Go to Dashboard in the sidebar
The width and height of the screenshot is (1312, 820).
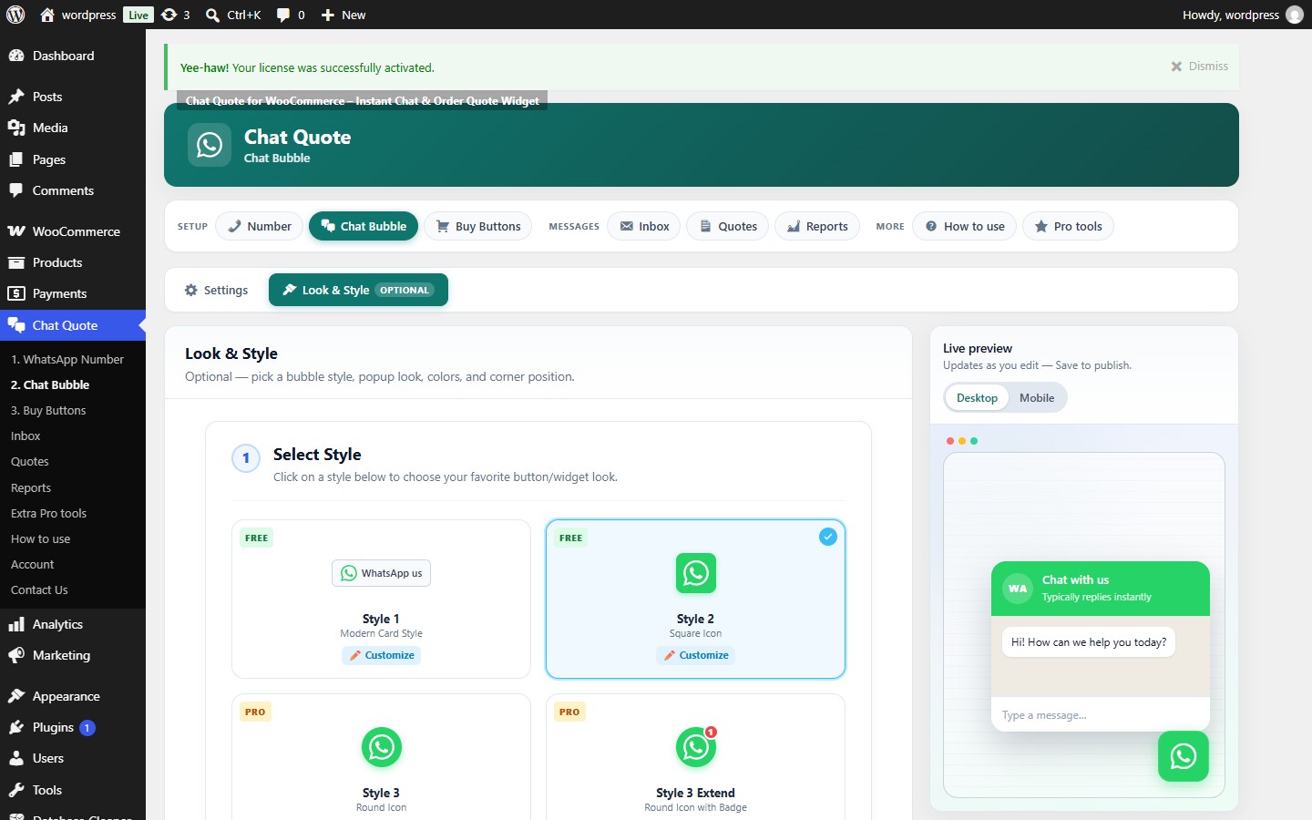point(73,56)
